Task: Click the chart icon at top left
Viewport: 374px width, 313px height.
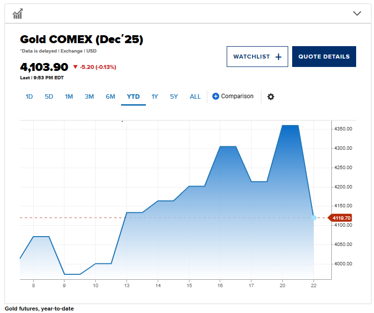Action: (x=18, y=13)
